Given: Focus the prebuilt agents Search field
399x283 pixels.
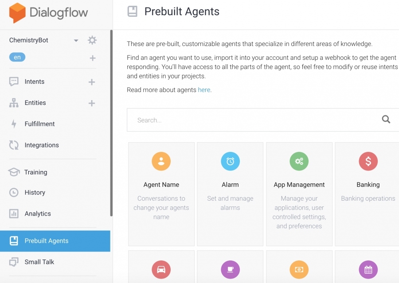Looking at the screenshot, I should (254, 120).
